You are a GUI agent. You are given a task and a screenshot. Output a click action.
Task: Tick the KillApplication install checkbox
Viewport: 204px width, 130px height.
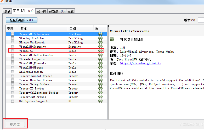pyautogui.click(x=12, y=72)
